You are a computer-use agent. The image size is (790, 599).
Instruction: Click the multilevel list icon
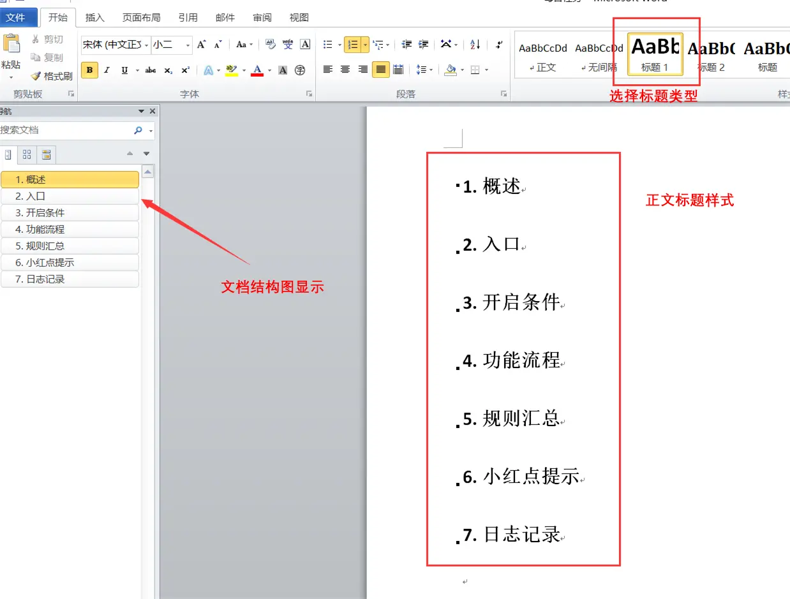pos(378,45)
